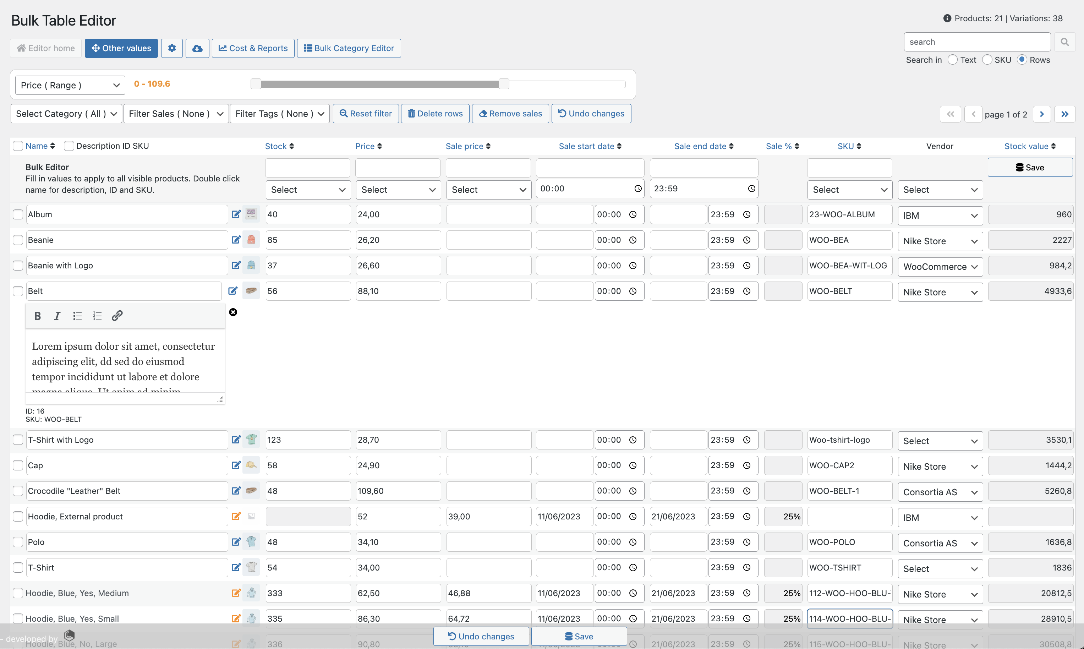Check the checkbox on the Cap row
Viewport: 1084px width, 649px height.
(x=18, y=465)
